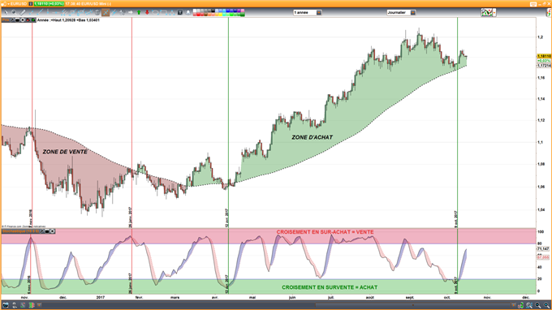Click the zoom in magnifier bottom right
The width and height of the screenshot is (552, 310).
pyautogui.click(x=546, y=305)
